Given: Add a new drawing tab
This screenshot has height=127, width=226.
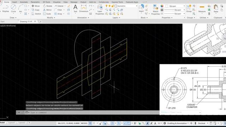Looking at the screenshot, I should pyautogui.click(x=41, y=22).
